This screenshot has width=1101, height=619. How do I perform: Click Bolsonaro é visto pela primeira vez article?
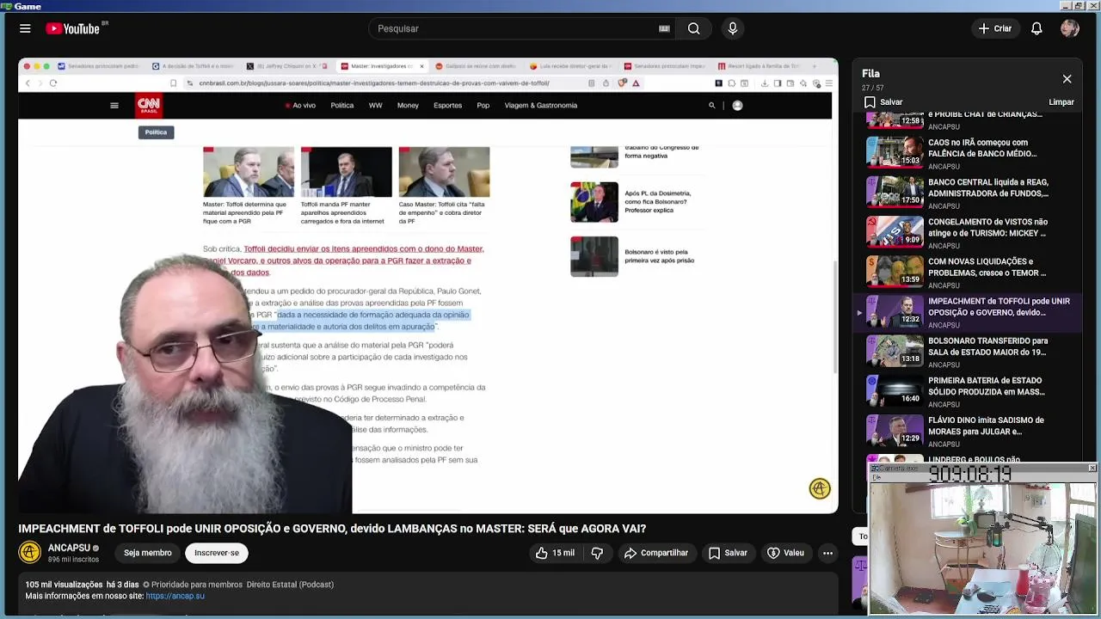click(x=637, y=256)
